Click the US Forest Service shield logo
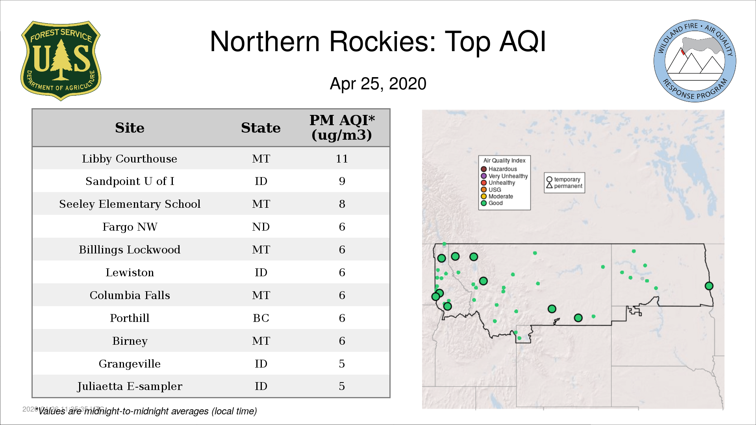The width and height of the screenshot is (756, 425). tap(61, 61)
